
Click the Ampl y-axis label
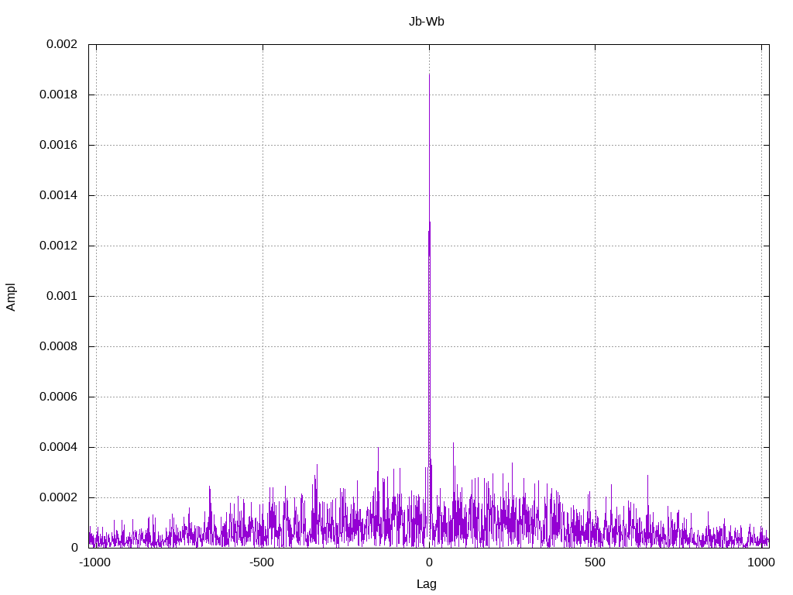point(11,297)
